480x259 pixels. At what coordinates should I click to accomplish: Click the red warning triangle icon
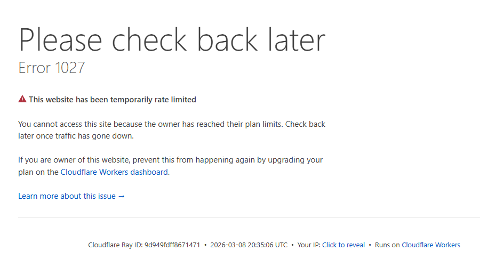tap(22, 99)
